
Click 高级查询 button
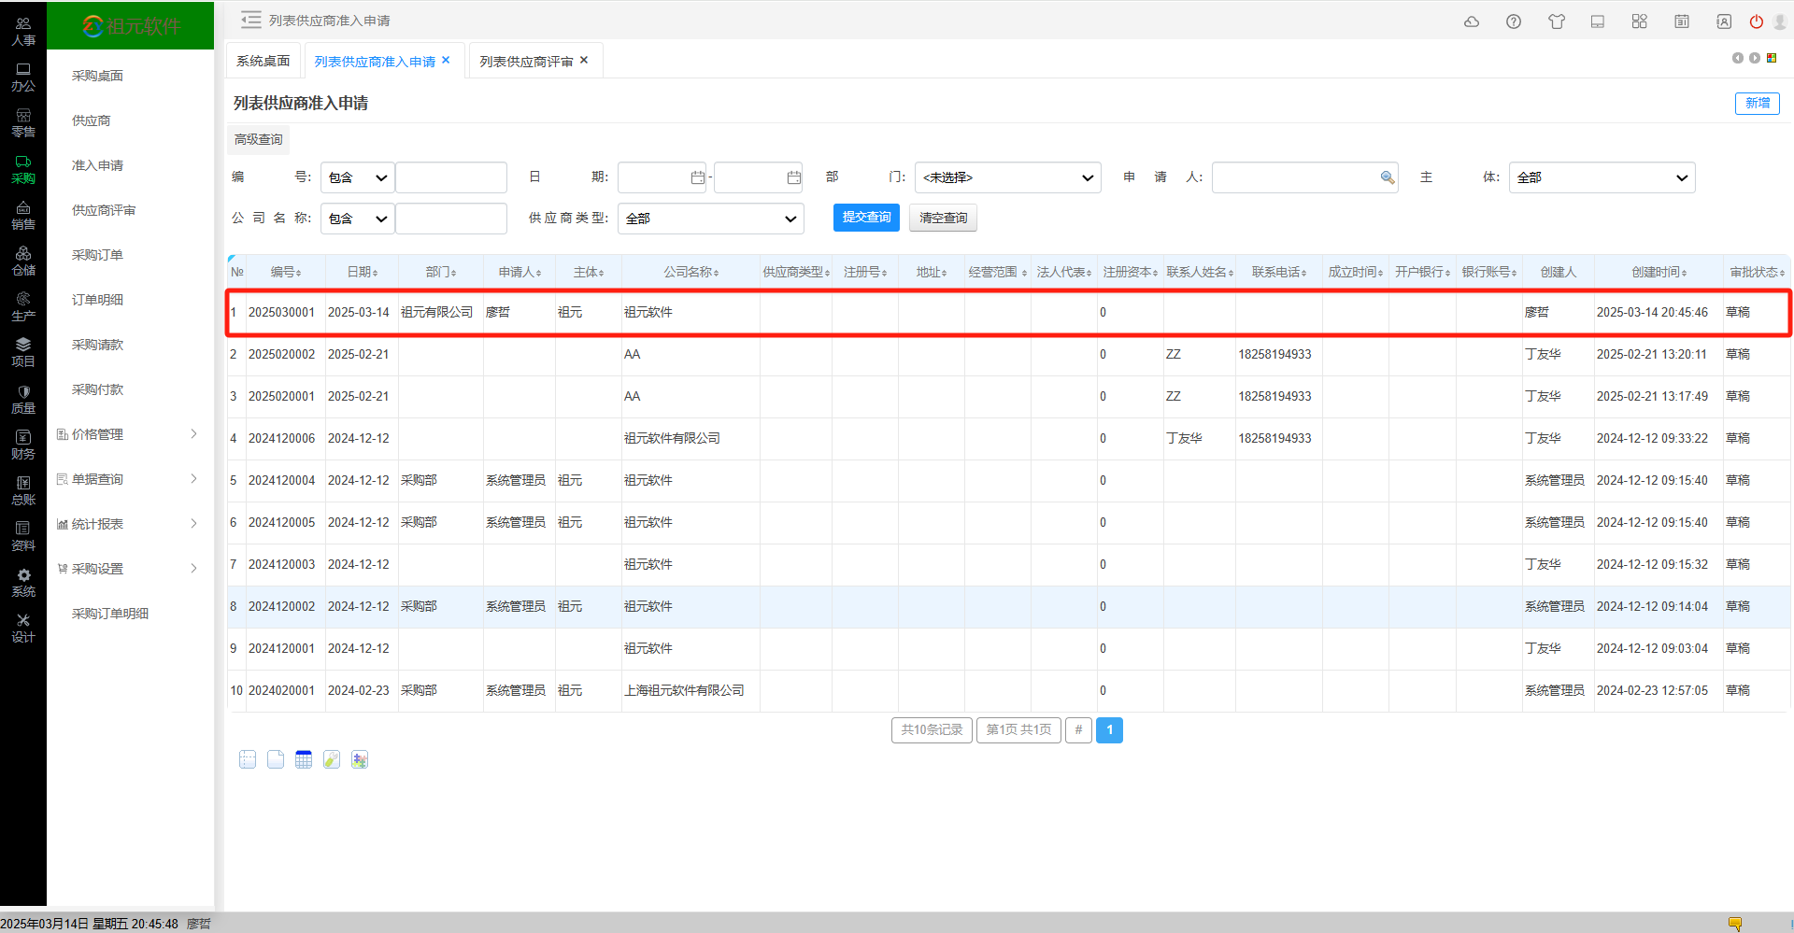(x=259, y=139)
